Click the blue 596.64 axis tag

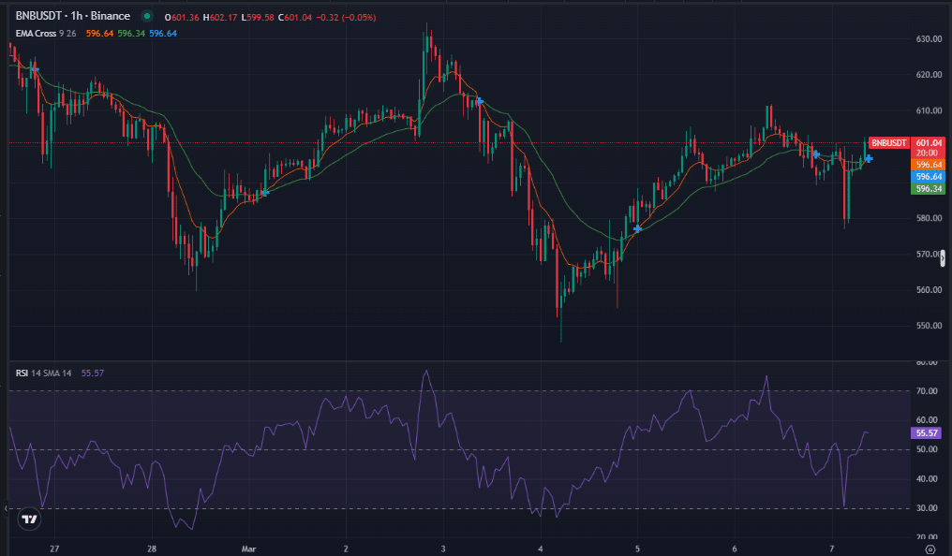(x=929, y=177)
